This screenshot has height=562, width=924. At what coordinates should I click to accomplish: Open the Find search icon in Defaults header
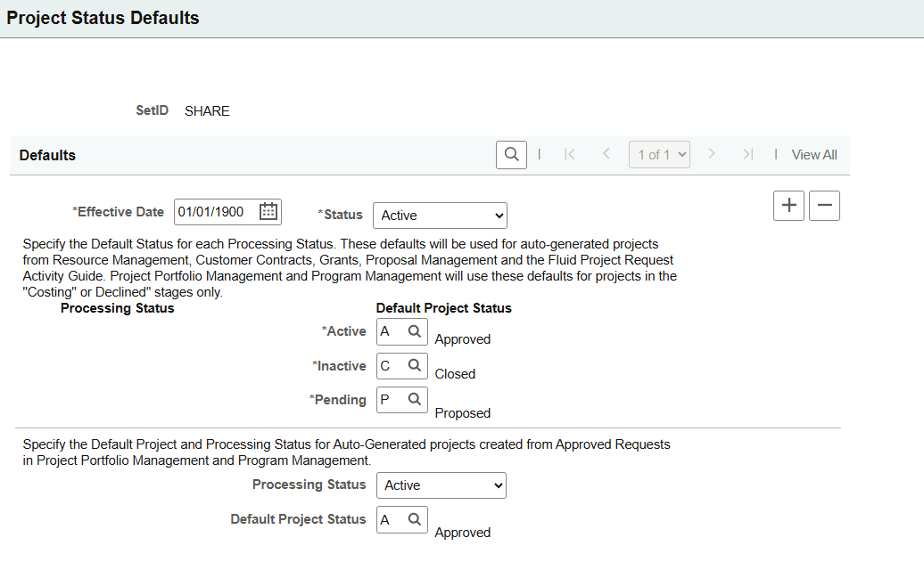[511, 154]
